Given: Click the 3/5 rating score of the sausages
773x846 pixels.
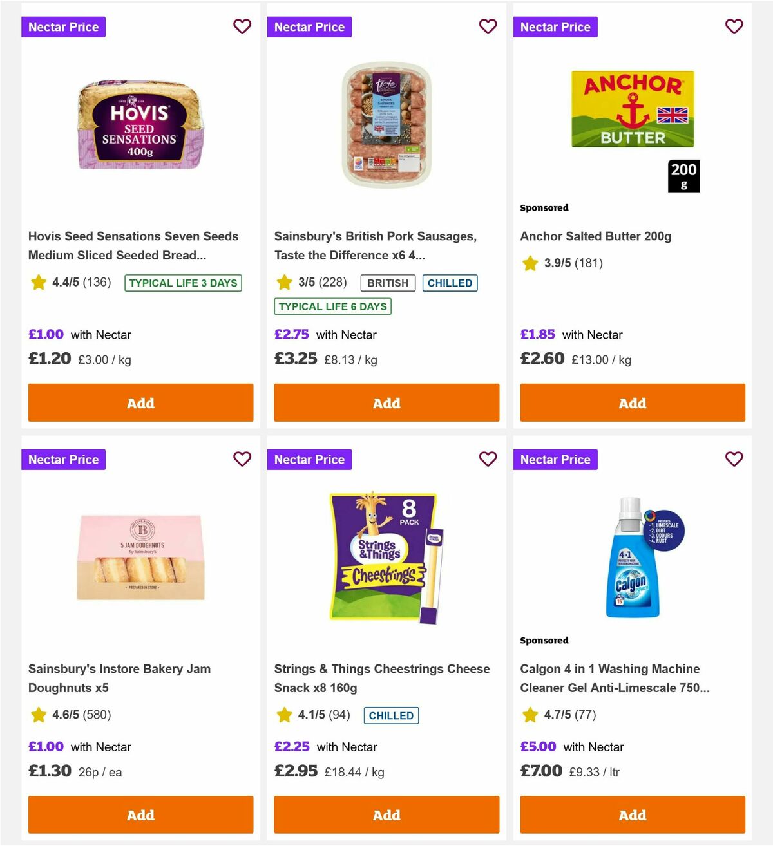Looking at the screenshot, I should [x=310, y=282].
